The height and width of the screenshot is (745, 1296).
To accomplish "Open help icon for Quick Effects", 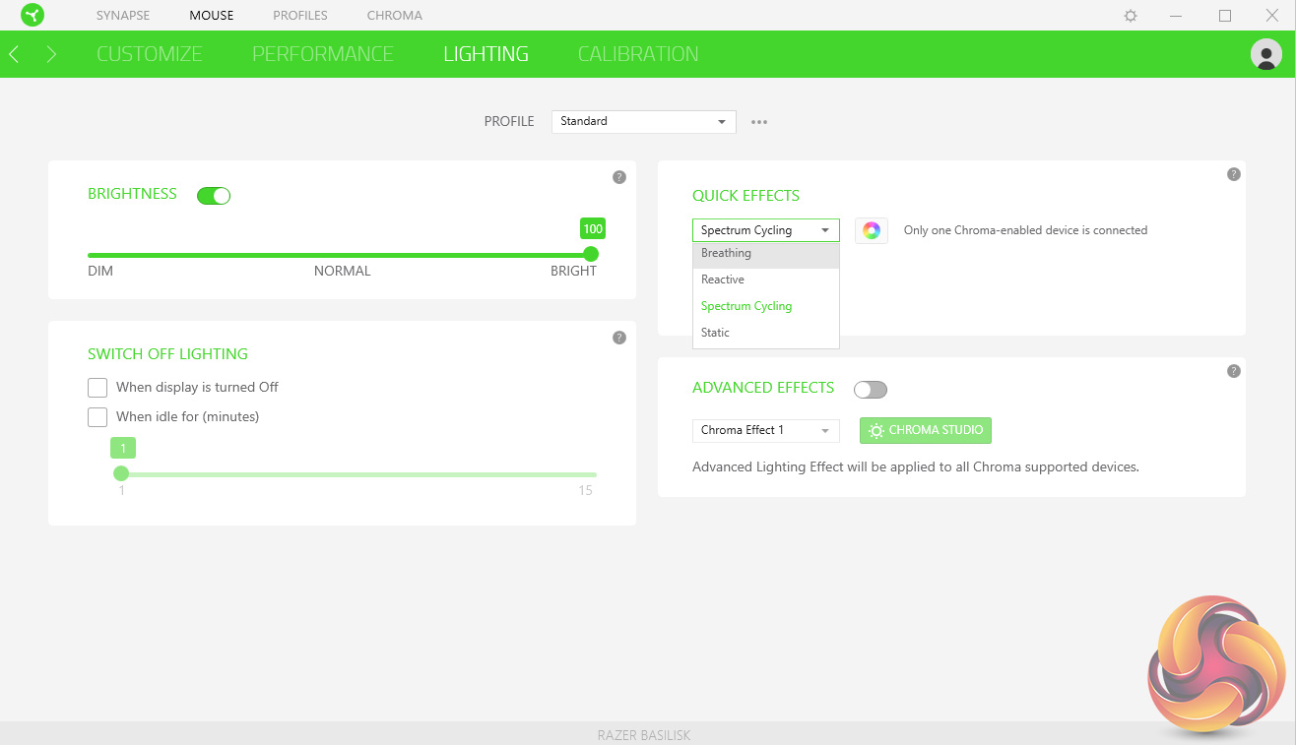I will tap(1233, 174).
